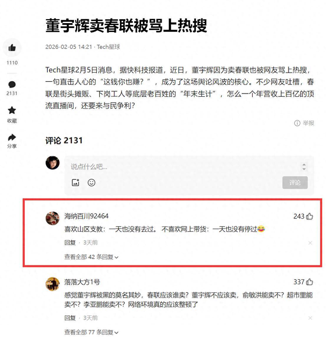
Task: Open the emoji picker in the comment box
Action: pyautogui.click(x=91, y=183)
